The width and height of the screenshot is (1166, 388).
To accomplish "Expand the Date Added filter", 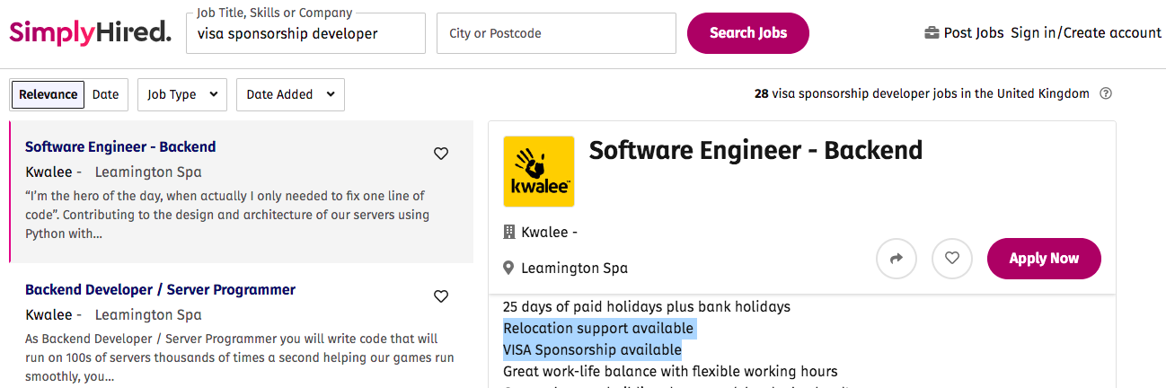I will click(x=290, y=94).
